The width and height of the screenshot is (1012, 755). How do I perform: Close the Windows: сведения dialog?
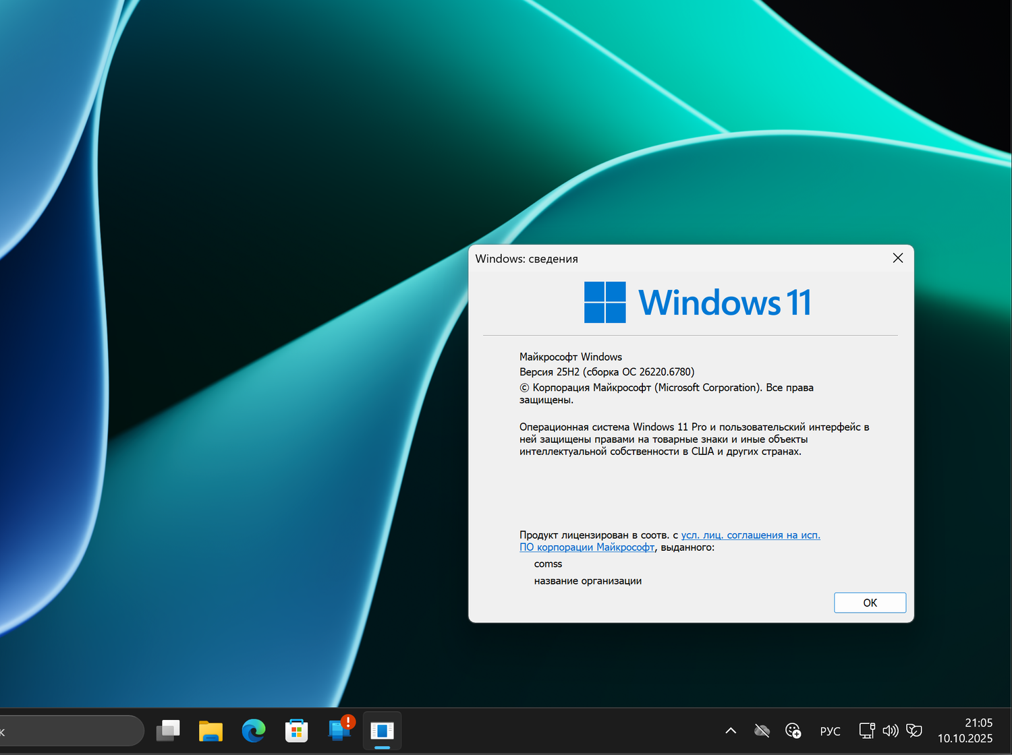pos(897,258)
